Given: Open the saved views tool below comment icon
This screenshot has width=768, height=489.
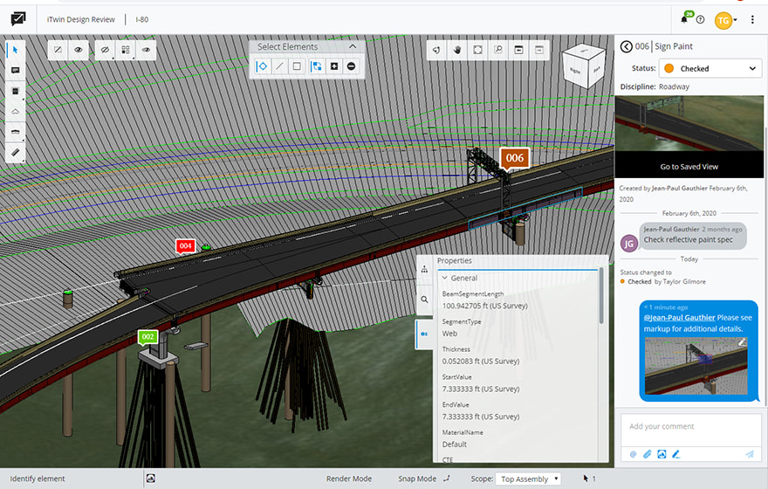Looking at the screenshot, I should 15,91.
